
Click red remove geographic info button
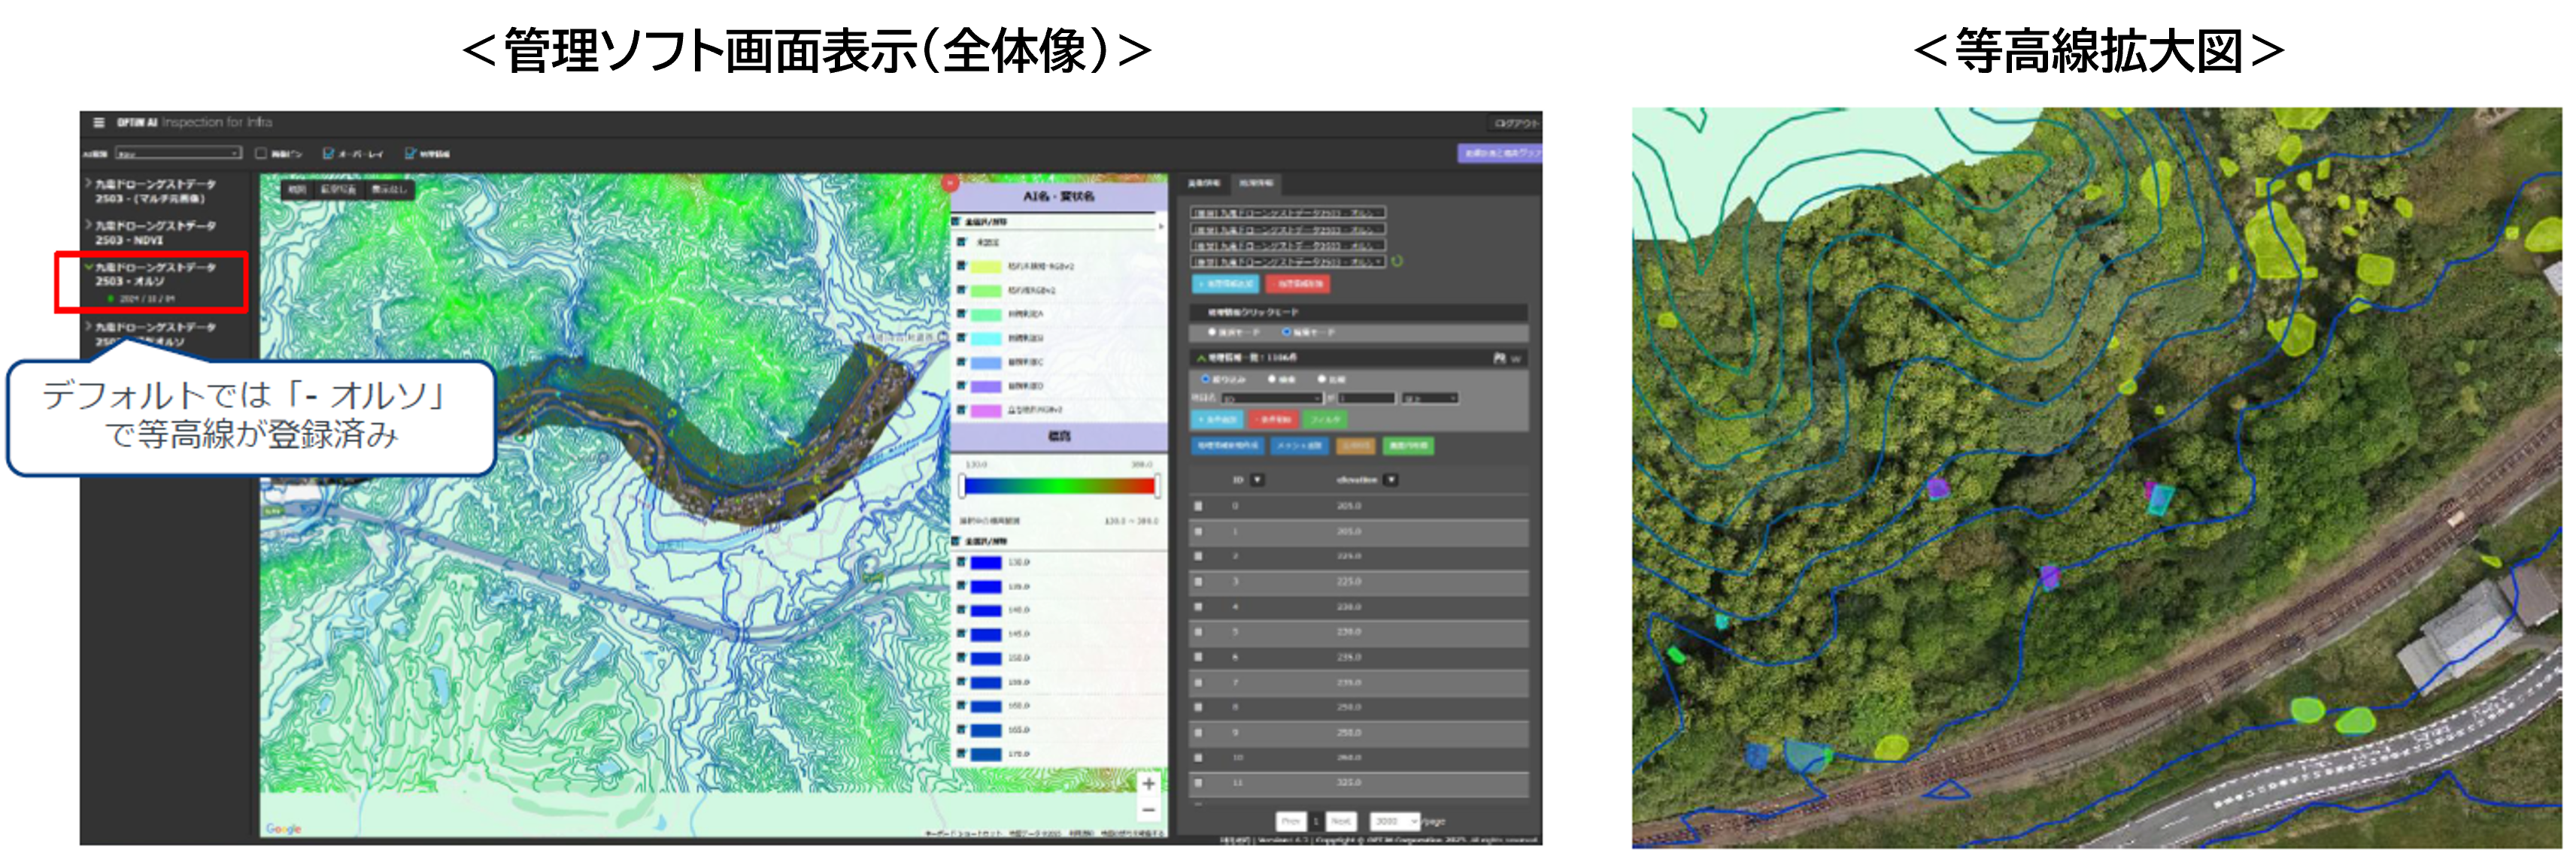click(x=1298, y=285)
